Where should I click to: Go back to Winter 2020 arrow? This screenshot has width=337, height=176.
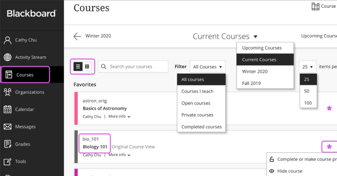[77, 36]
